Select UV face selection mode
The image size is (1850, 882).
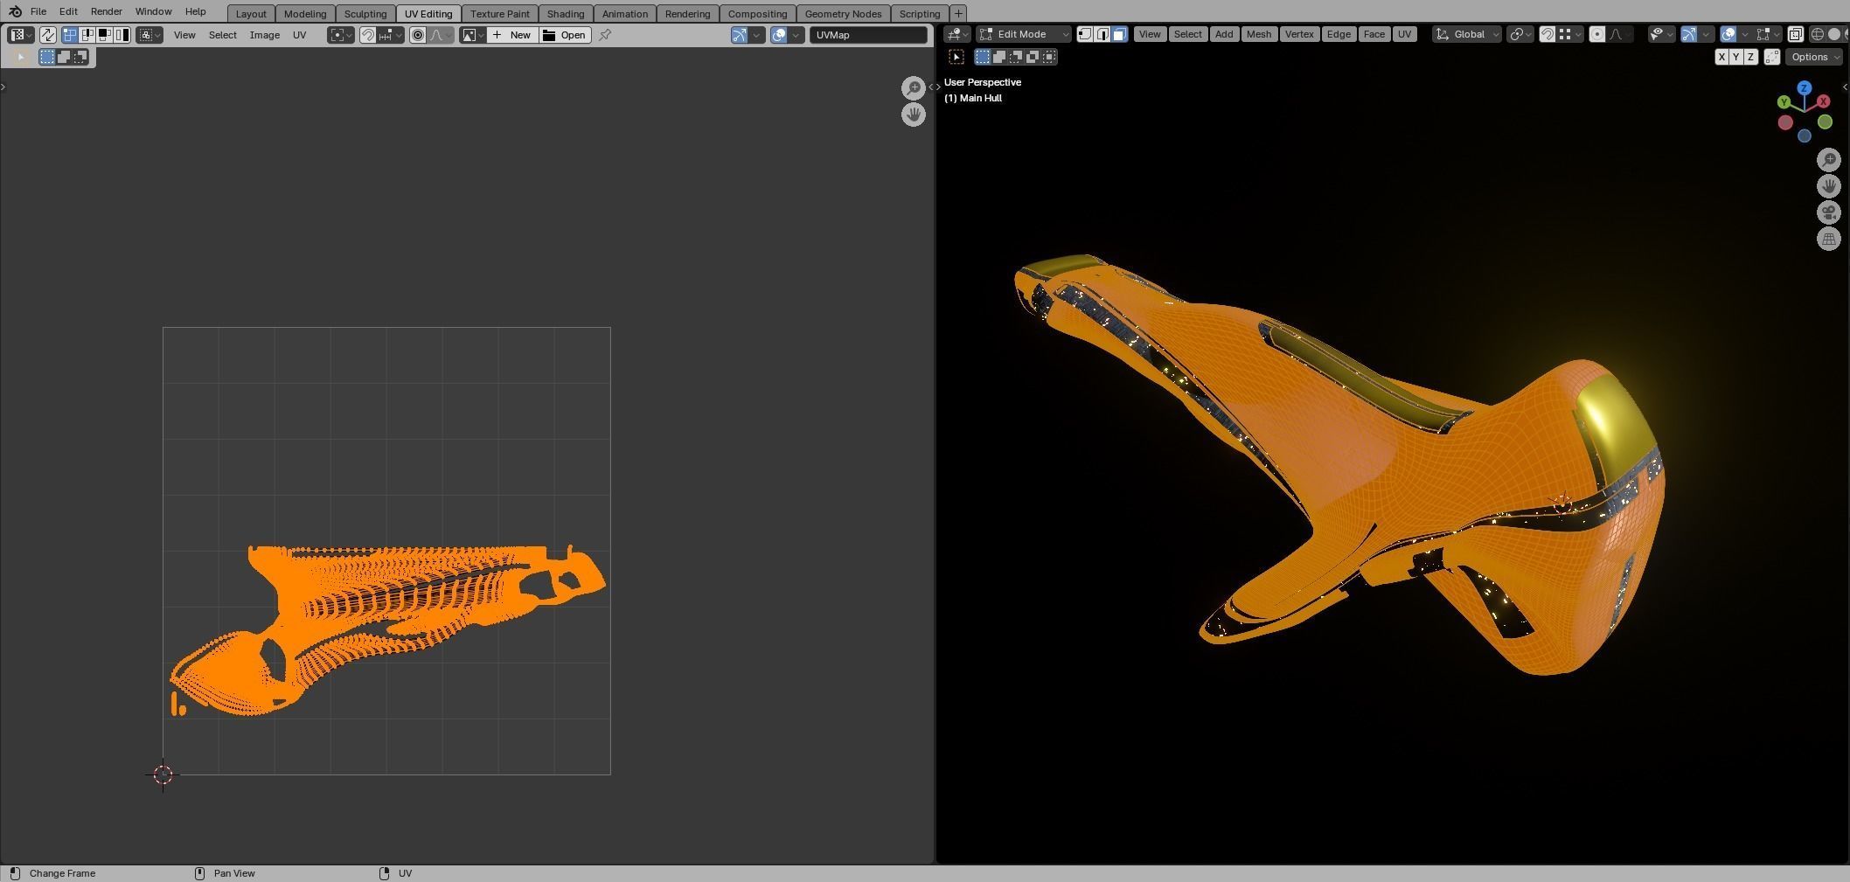tap(105, 35)
